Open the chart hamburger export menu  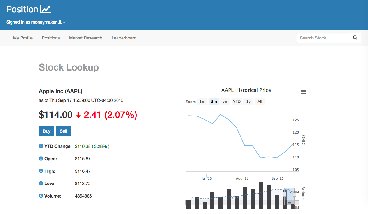click(x=303, y=92)
